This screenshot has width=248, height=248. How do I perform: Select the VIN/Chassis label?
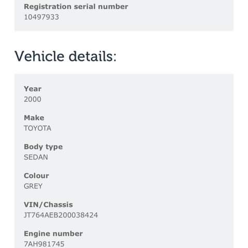point(48,205)
